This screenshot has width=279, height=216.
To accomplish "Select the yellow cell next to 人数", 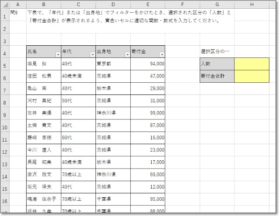I will [x=252, y=64].
